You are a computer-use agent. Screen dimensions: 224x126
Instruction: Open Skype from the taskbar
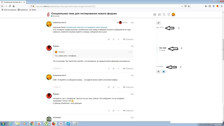(x=68, y=124)
